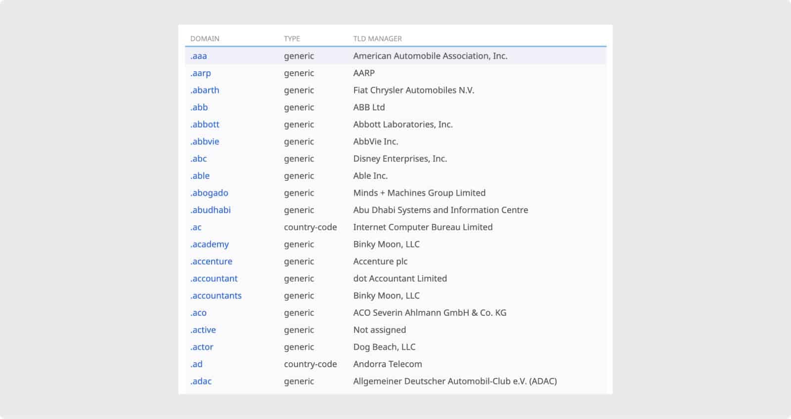
Task: Select 'ACO Severin Ahlmann GmbH & Co. KG'
Action: (x=430, y=313)
